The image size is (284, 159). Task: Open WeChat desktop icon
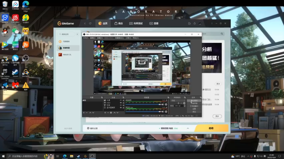click(x=15, y=32)
